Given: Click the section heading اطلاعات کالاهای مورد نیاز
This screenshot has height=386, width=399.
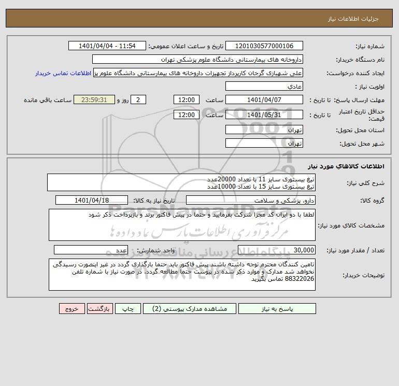Looking at the screenshot, I should (x=346, y=166).
